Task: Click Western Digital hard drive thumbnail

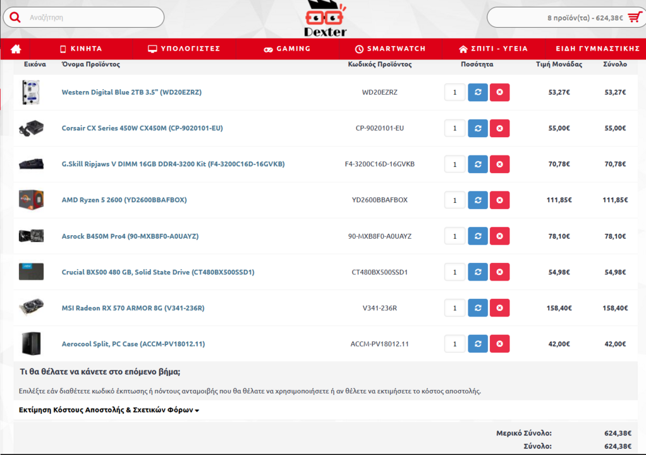Action: [x=31, y=92]
